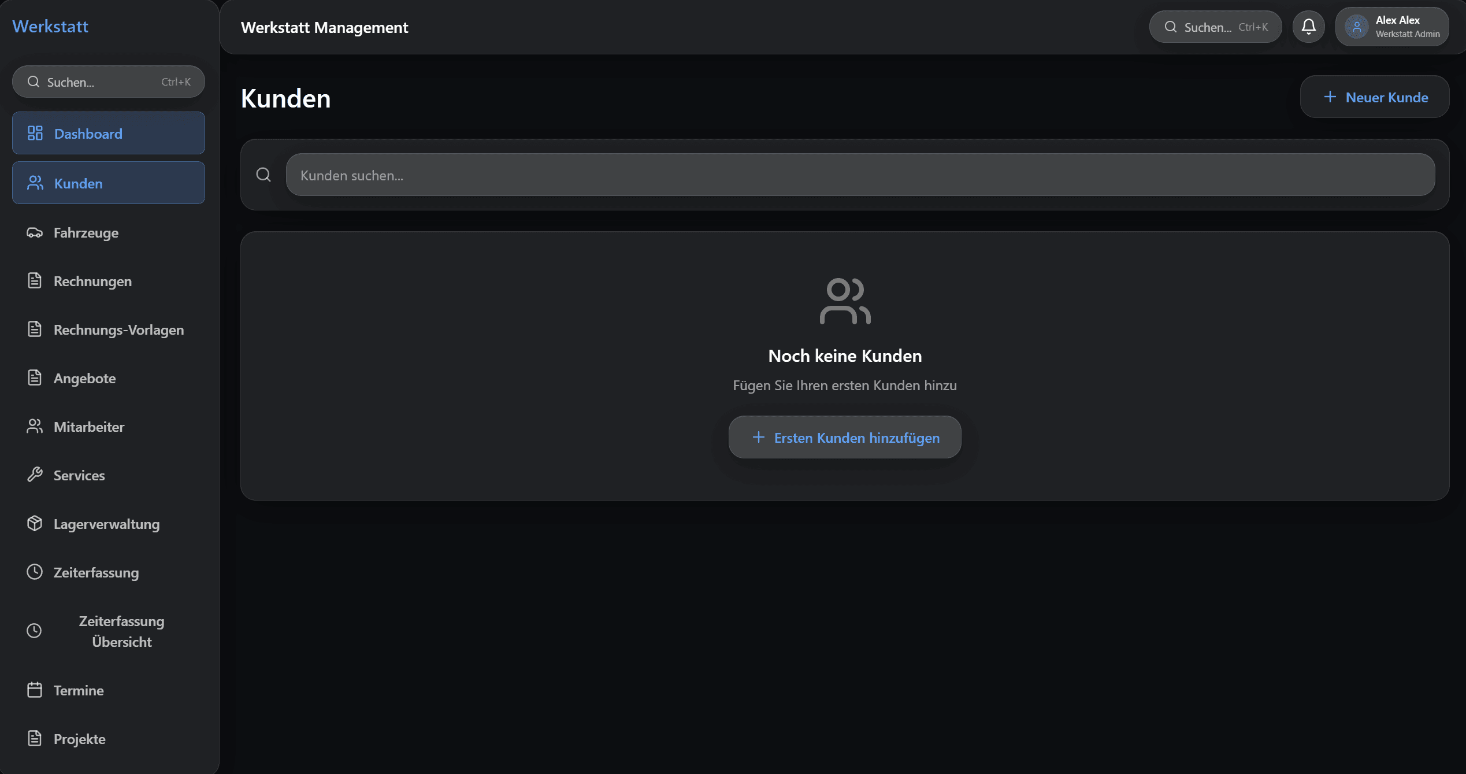Open Zeiterfassung Übersicht page
Image resolution: width=1466 pixels, height=774 pixels.
pos(121,631)
